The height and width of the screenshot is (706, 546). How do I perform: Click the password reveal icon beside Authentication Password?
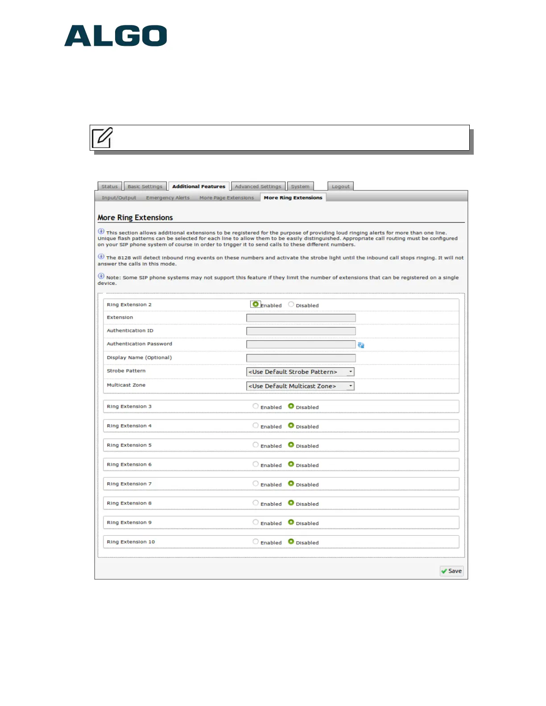click(361, 345)
